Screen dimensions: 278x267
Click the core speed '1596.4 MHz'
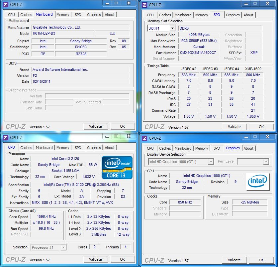tap(46, 216)
